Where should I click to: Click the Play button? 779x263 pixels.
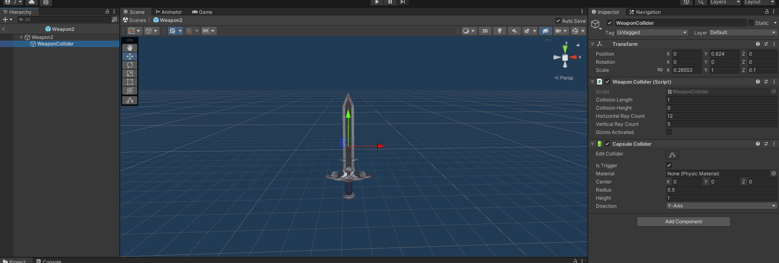pos(377,2)
